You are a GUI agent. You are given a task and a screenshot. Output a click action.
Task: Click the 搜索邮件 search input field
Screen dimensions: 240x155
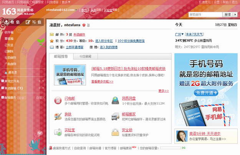[x=205, y=15]
